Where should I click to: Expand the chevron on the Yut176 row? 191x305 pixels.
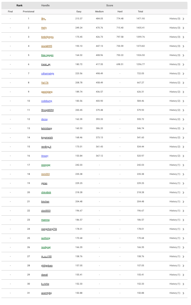[183, 83]
